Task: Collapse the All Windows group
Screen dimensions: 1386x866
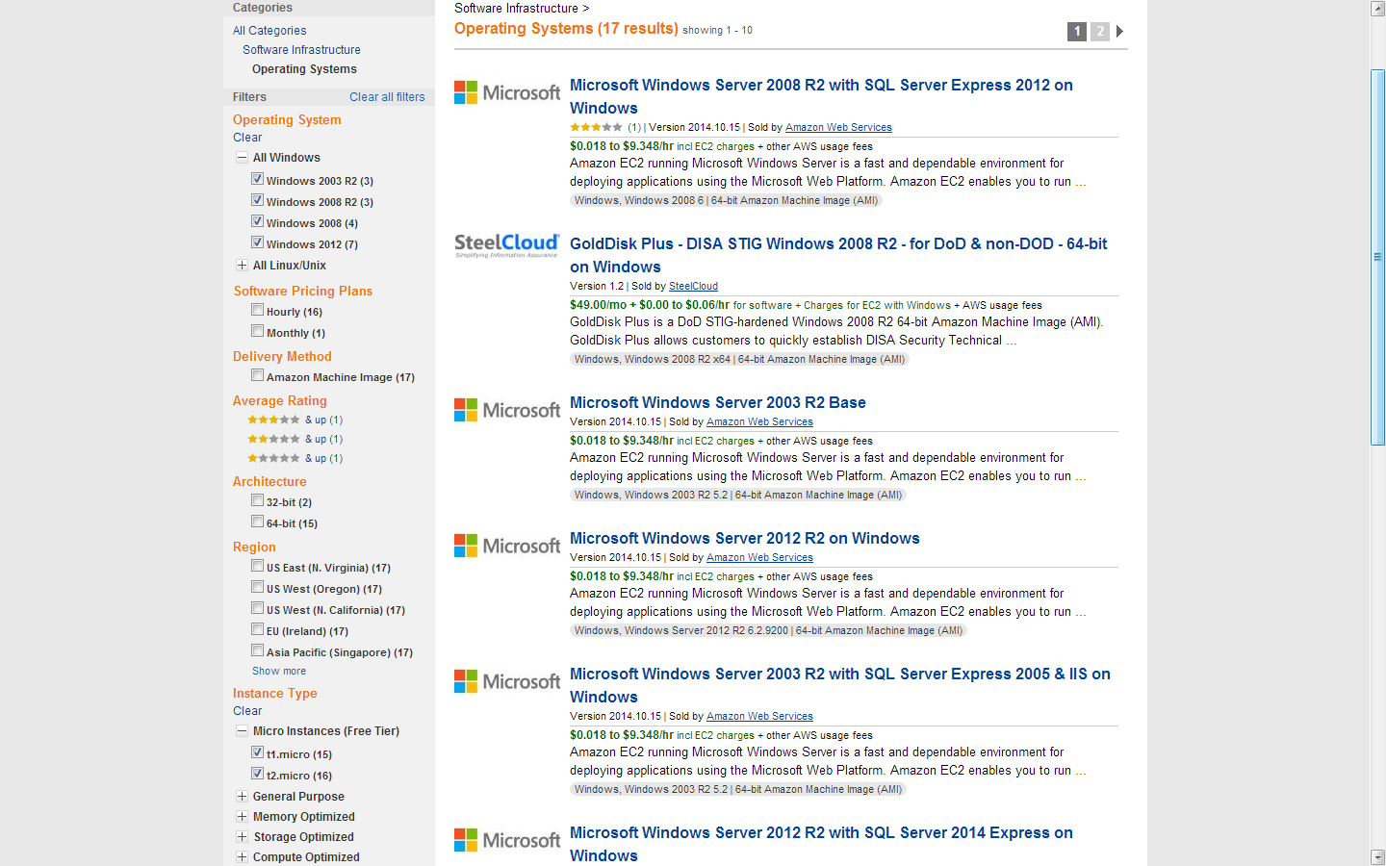Action: [242, 158]
